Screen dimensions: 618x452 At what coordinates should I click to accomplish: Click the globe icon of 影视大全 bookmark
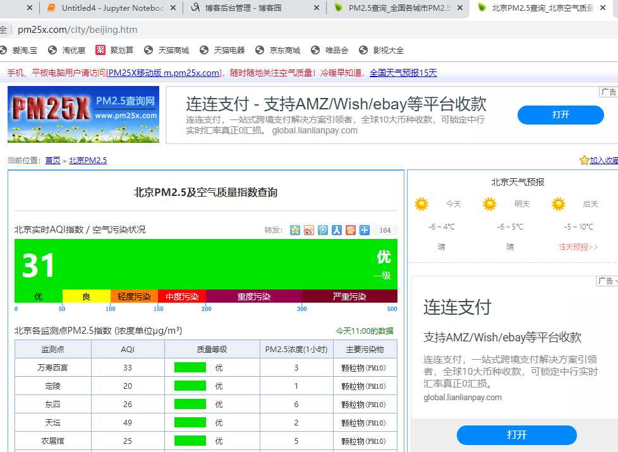pyautogui.click(x=363, y=50)
